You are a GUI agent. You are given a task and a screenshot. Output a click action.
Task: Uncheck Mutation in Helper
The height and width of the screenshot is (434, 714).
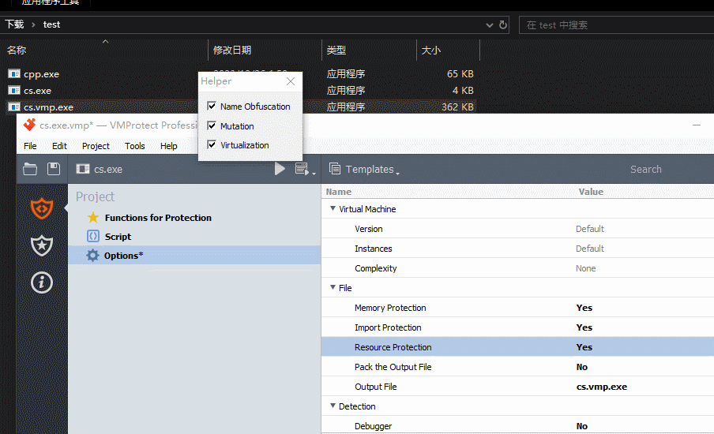coord(212,125)
